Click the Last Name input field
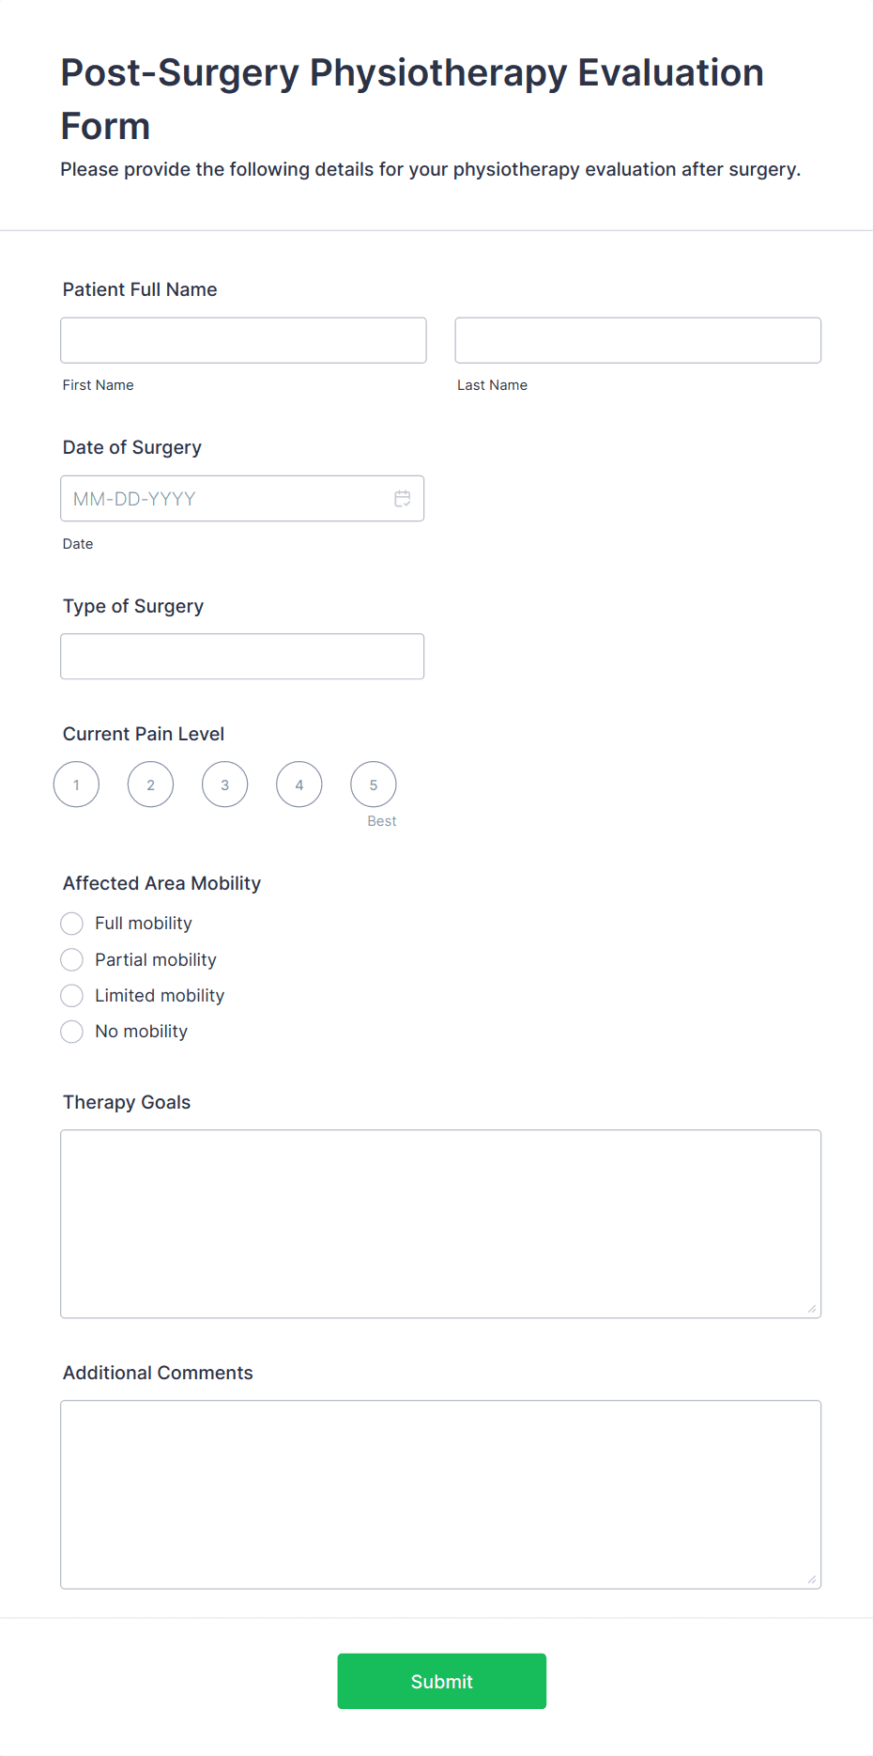 pyautogui.click(x=637, y=340)
